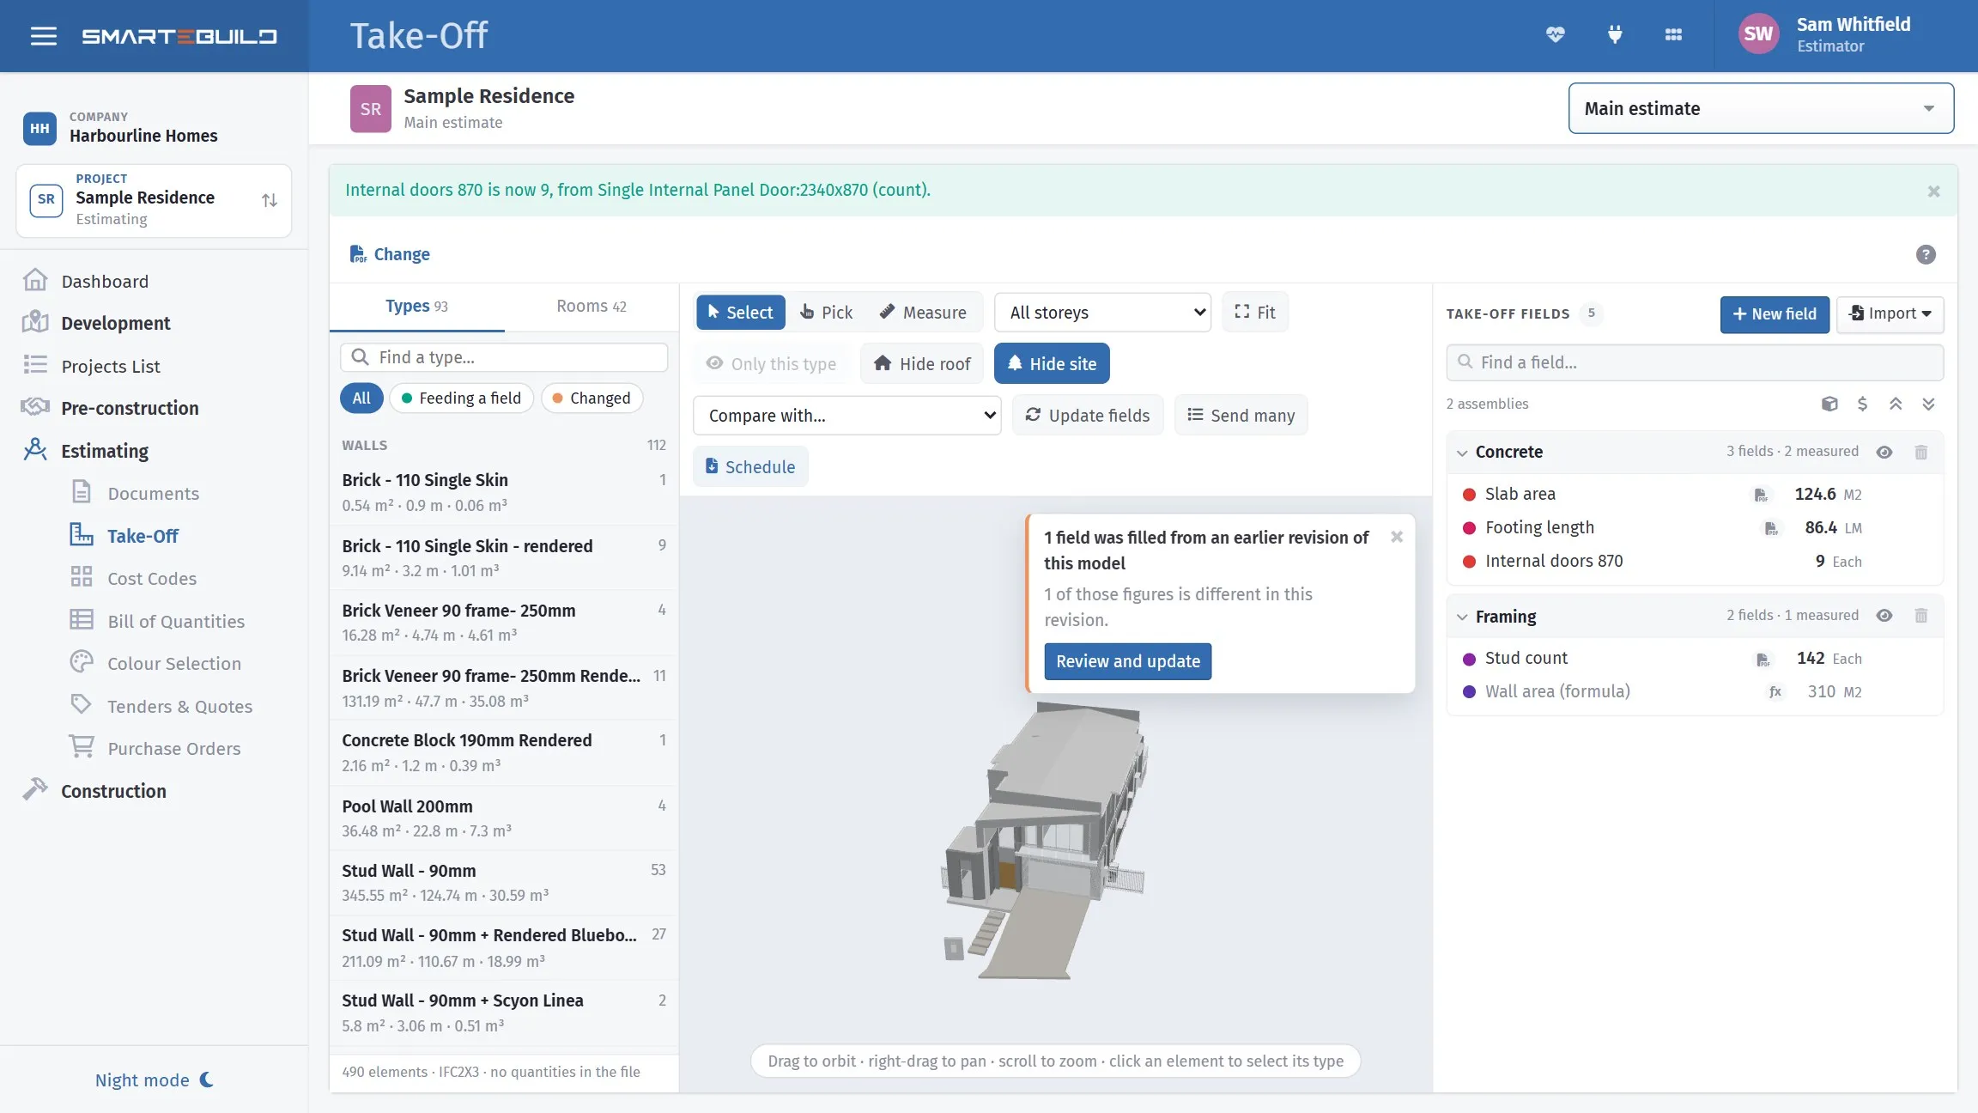This screenshot has width=1978, height=1113.
Task: Close the earlier revision popup
Action: pyautogui.click(x=1397, y=537)
